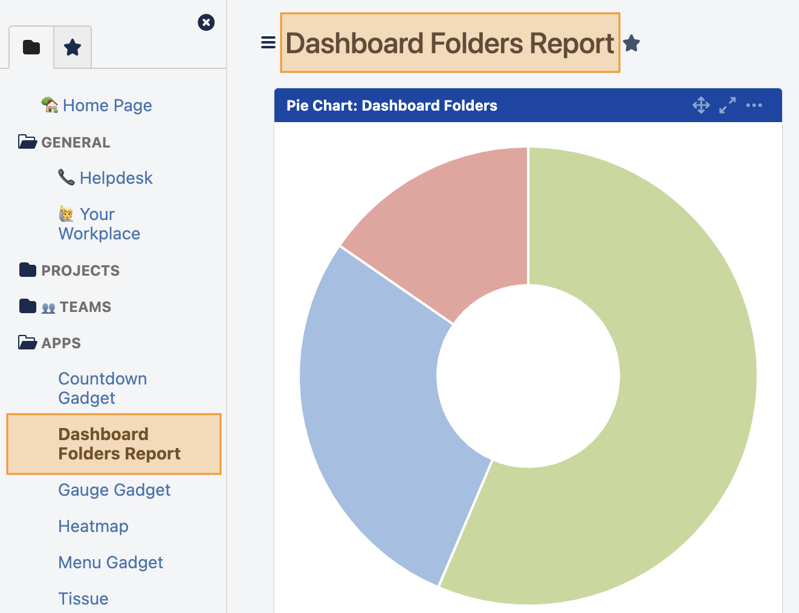Close the sidebar panel with the X button
The width and height of the screenshot is (799, 613).
[x=206, y=22]
